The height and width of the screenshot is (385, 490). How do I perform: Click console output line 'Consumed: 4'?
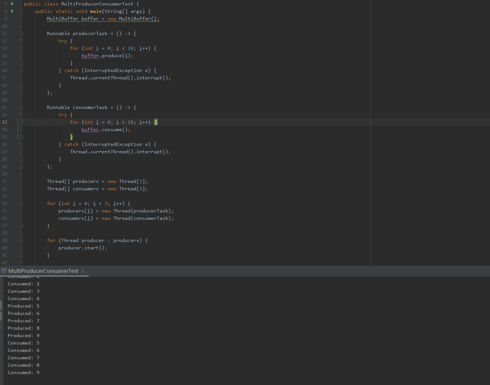pyautogui.click(x=23, y=299)
